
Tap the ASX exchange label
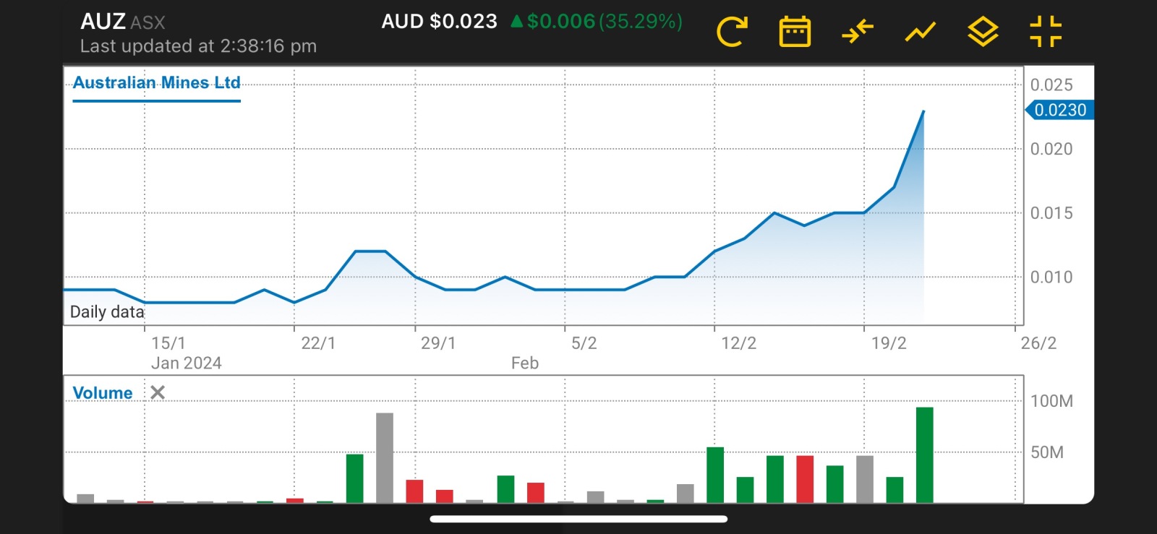(148, 23)
